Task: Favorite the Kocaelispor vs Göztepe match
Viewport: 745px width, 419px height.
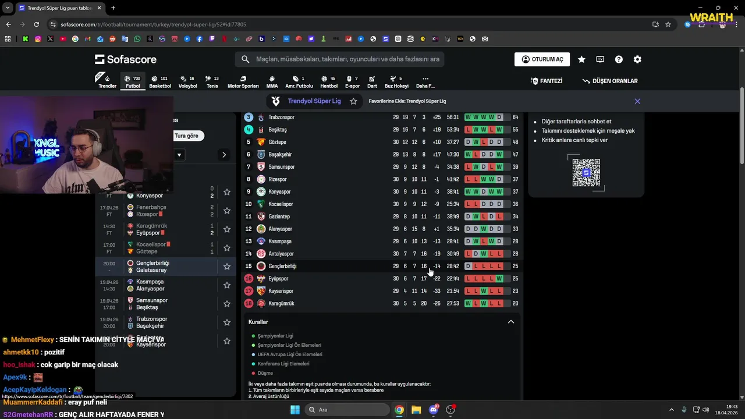Action: 227,248
